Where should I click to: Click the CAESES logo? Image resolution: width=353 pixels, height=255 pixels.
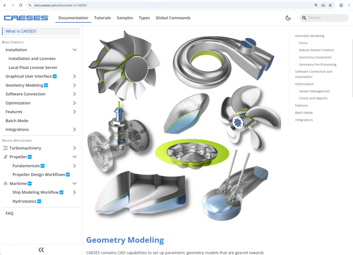[x=27, y=18]
